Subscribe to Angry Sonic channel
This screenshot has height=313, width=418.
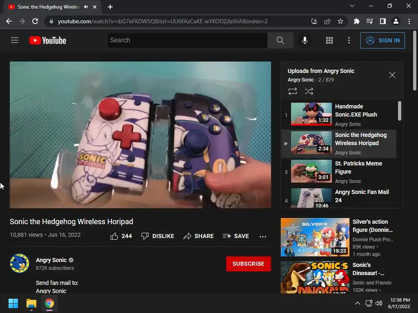click(x=249, y=264)
